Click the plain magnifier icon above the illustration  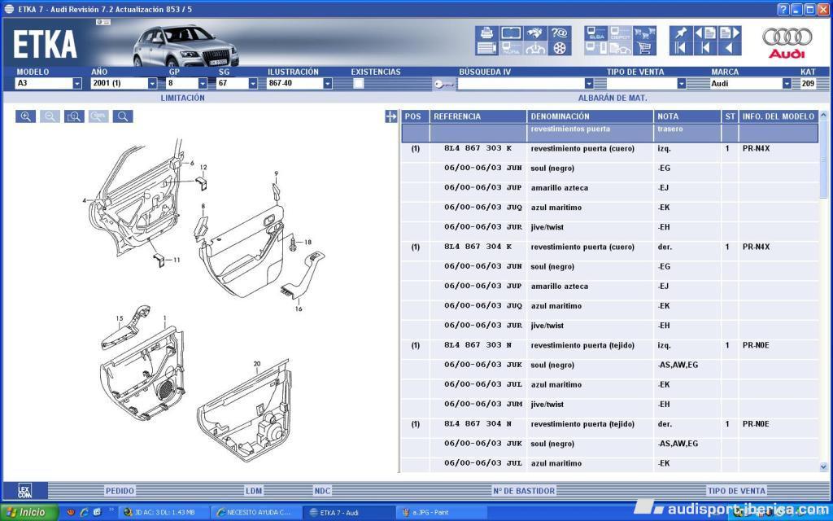click(123, 116)
